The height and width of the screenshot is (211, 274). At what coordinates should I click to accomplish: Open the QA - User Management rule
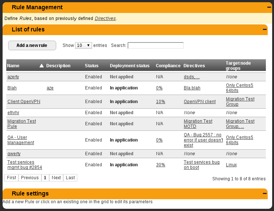[21, 140]
